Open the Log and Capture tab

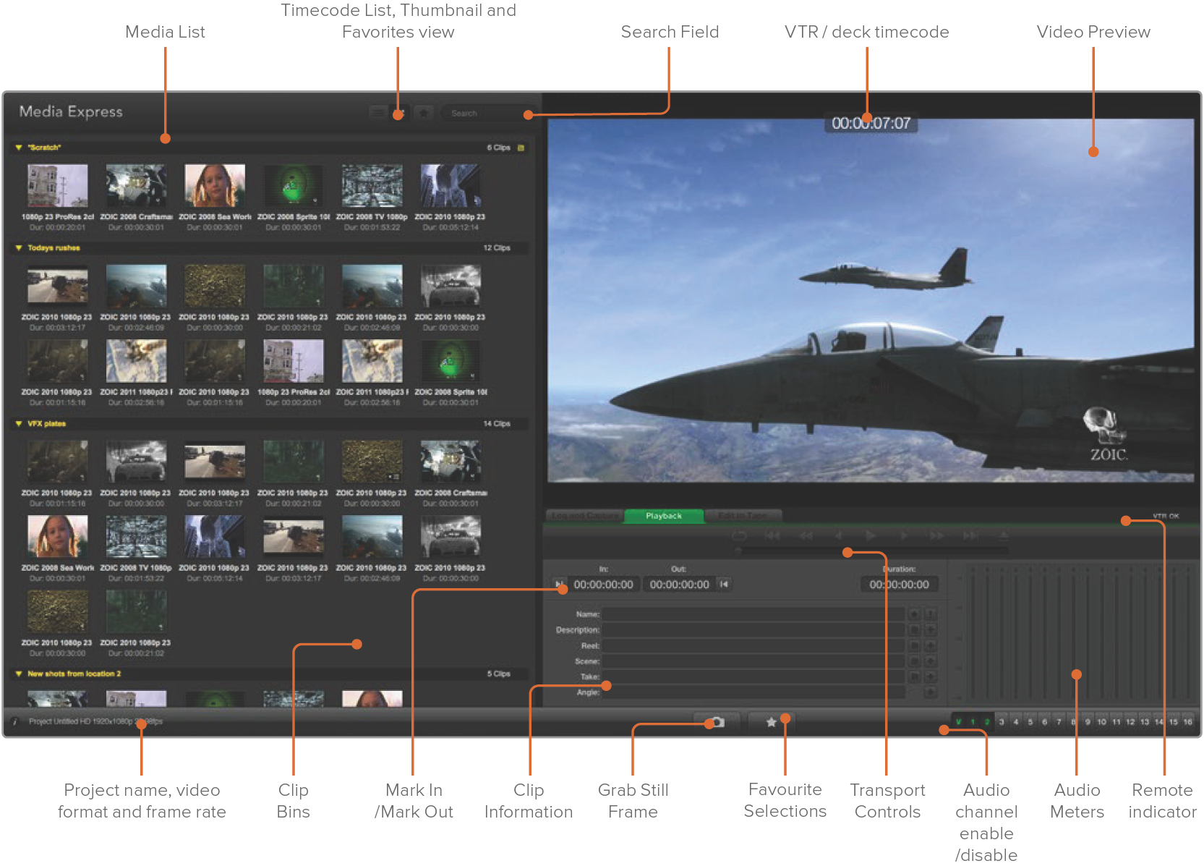click(x=584, y=516)
